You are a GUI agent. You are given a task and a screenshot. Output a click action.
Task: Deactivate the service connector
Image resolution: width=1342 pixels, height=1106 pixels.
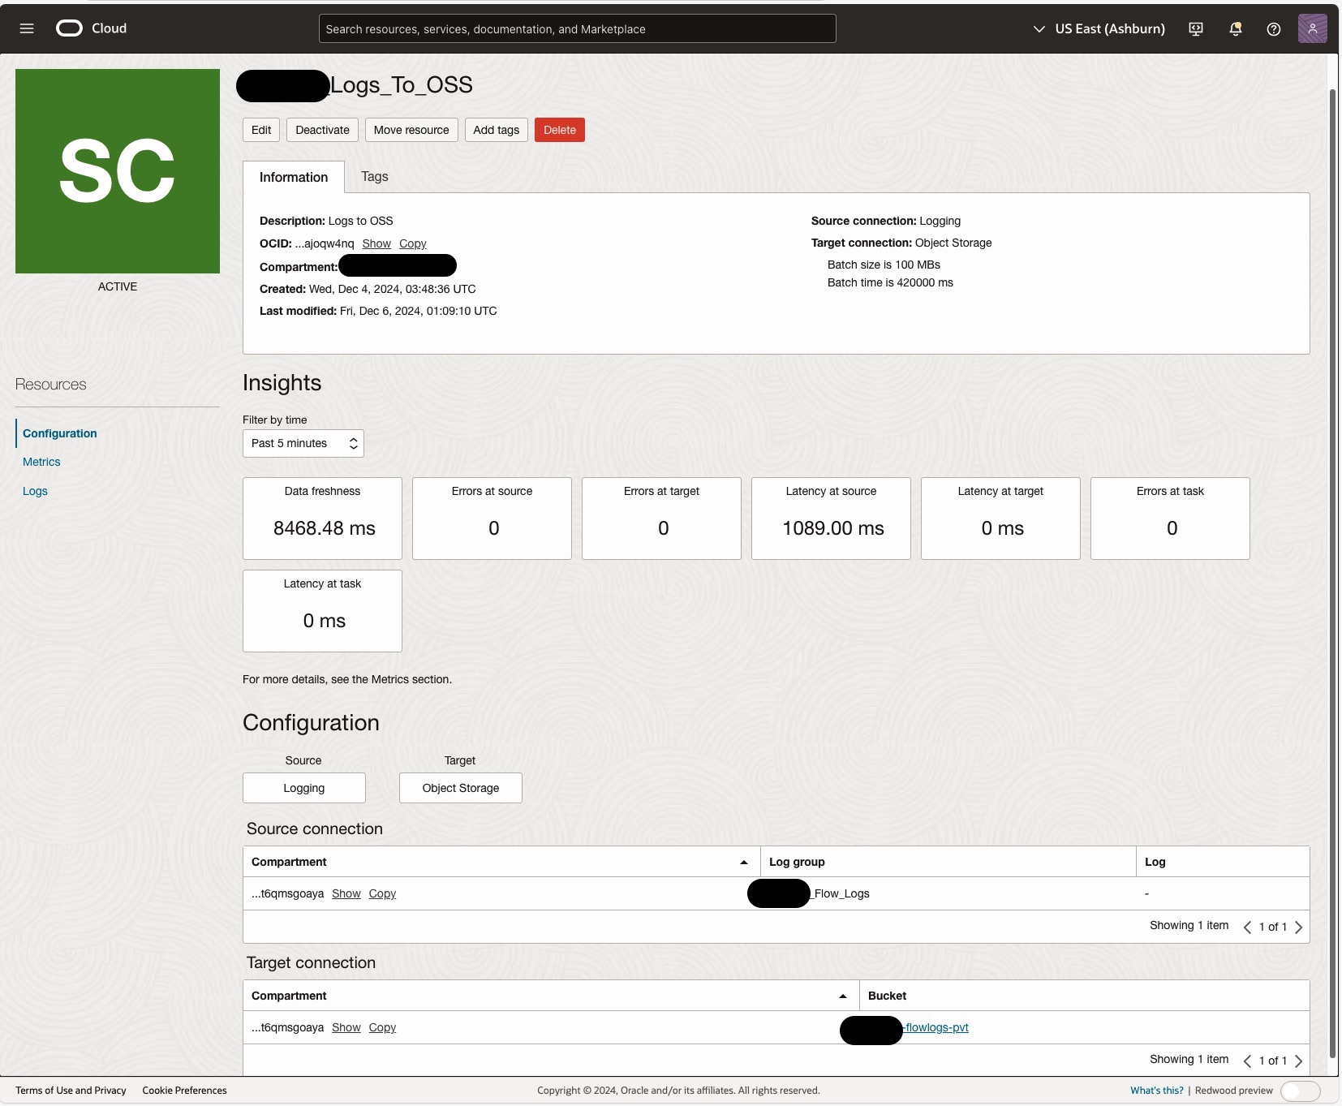point(322,130)
